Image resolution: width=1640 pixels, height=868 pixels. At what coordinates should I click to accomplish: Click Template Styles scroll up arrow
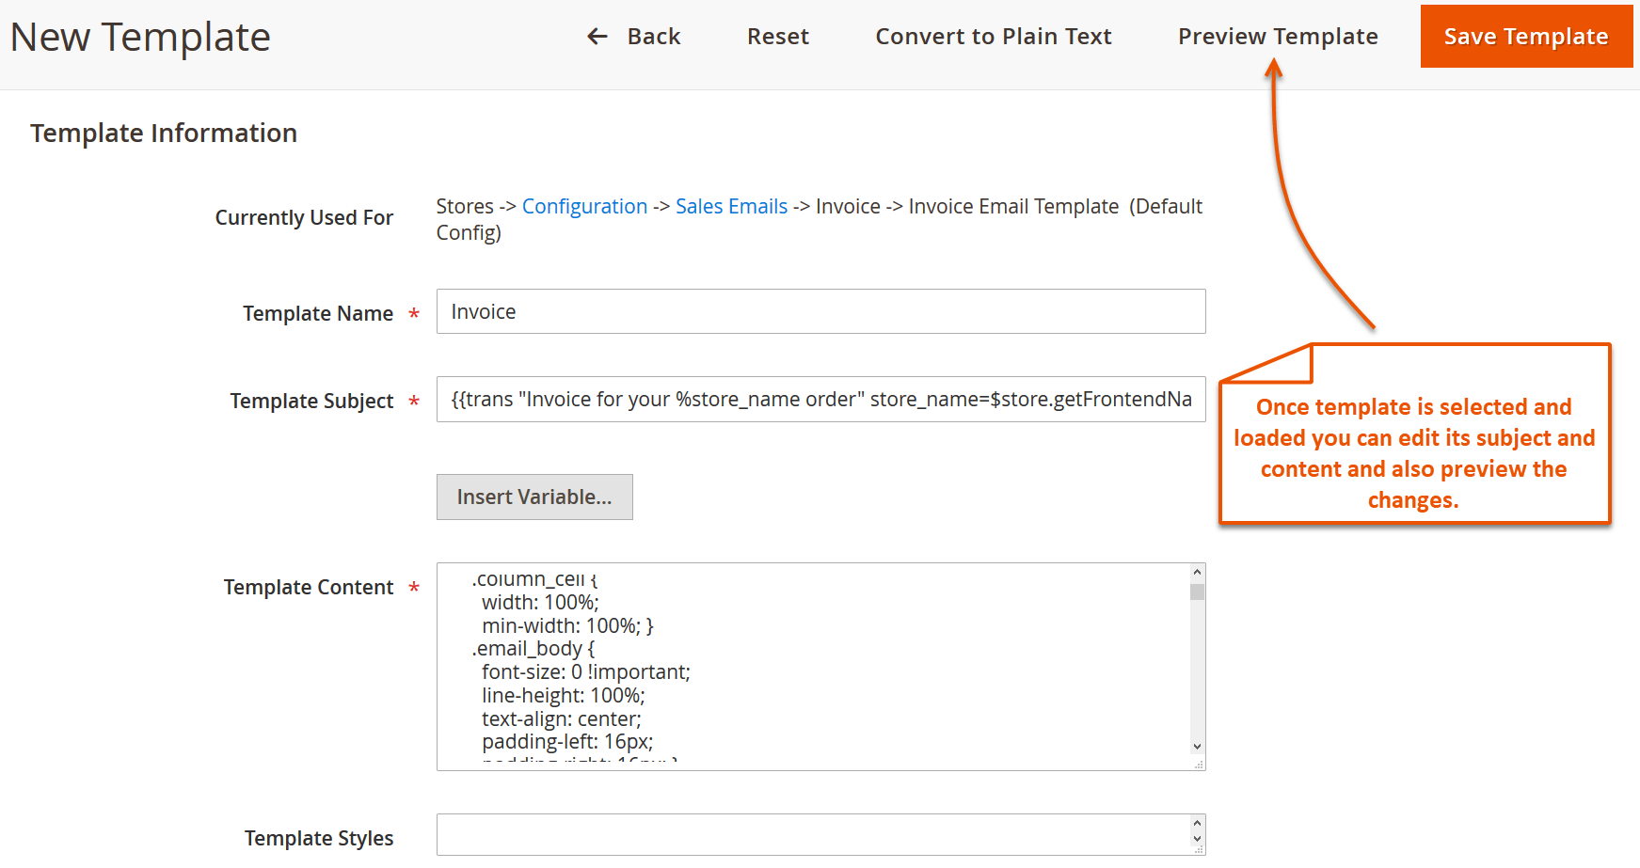1197,824
